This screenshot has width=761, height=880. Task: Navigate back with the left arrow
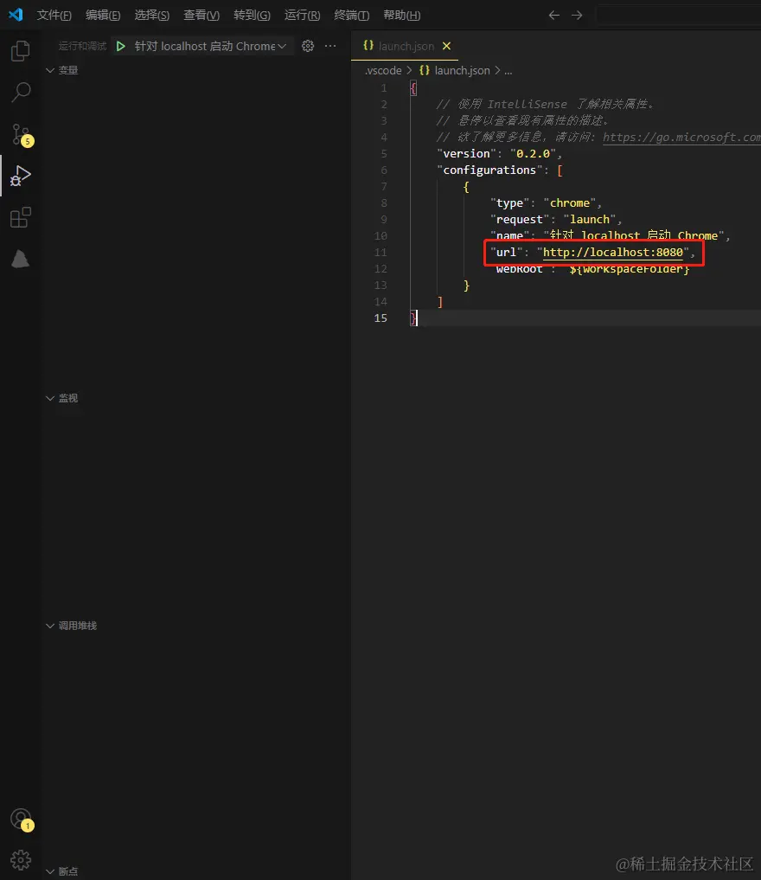tap(554, 16)
